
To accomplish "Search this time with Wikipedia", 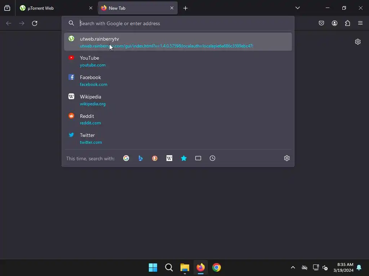I will pos(169,158).
